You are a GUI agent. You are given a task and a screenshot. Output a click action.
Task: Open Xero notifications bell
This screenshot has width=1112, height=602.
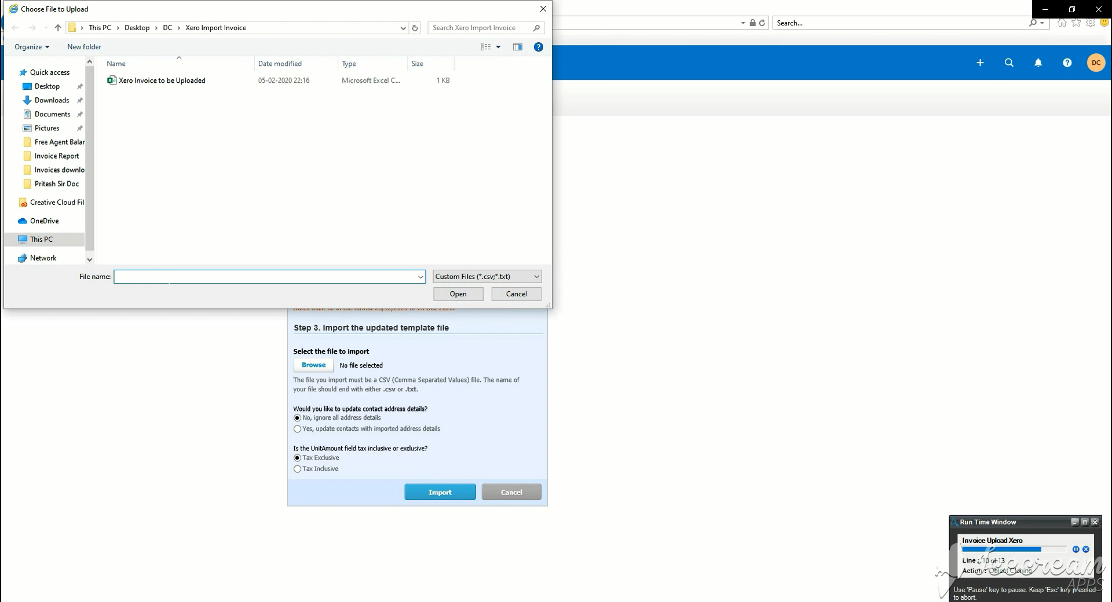tap(1038, 63)
